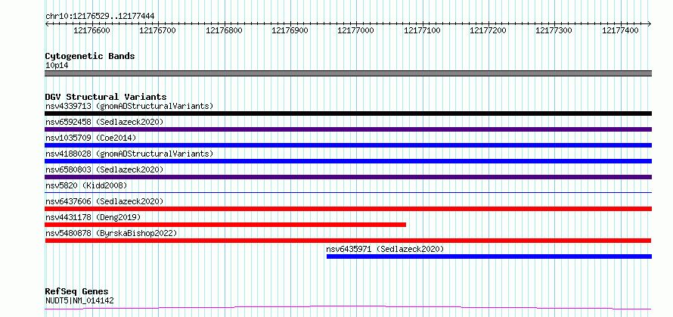
Task: Click the chr10:12176529..12177444 region label
Action: pyautogui.click(x=100, y=16)
